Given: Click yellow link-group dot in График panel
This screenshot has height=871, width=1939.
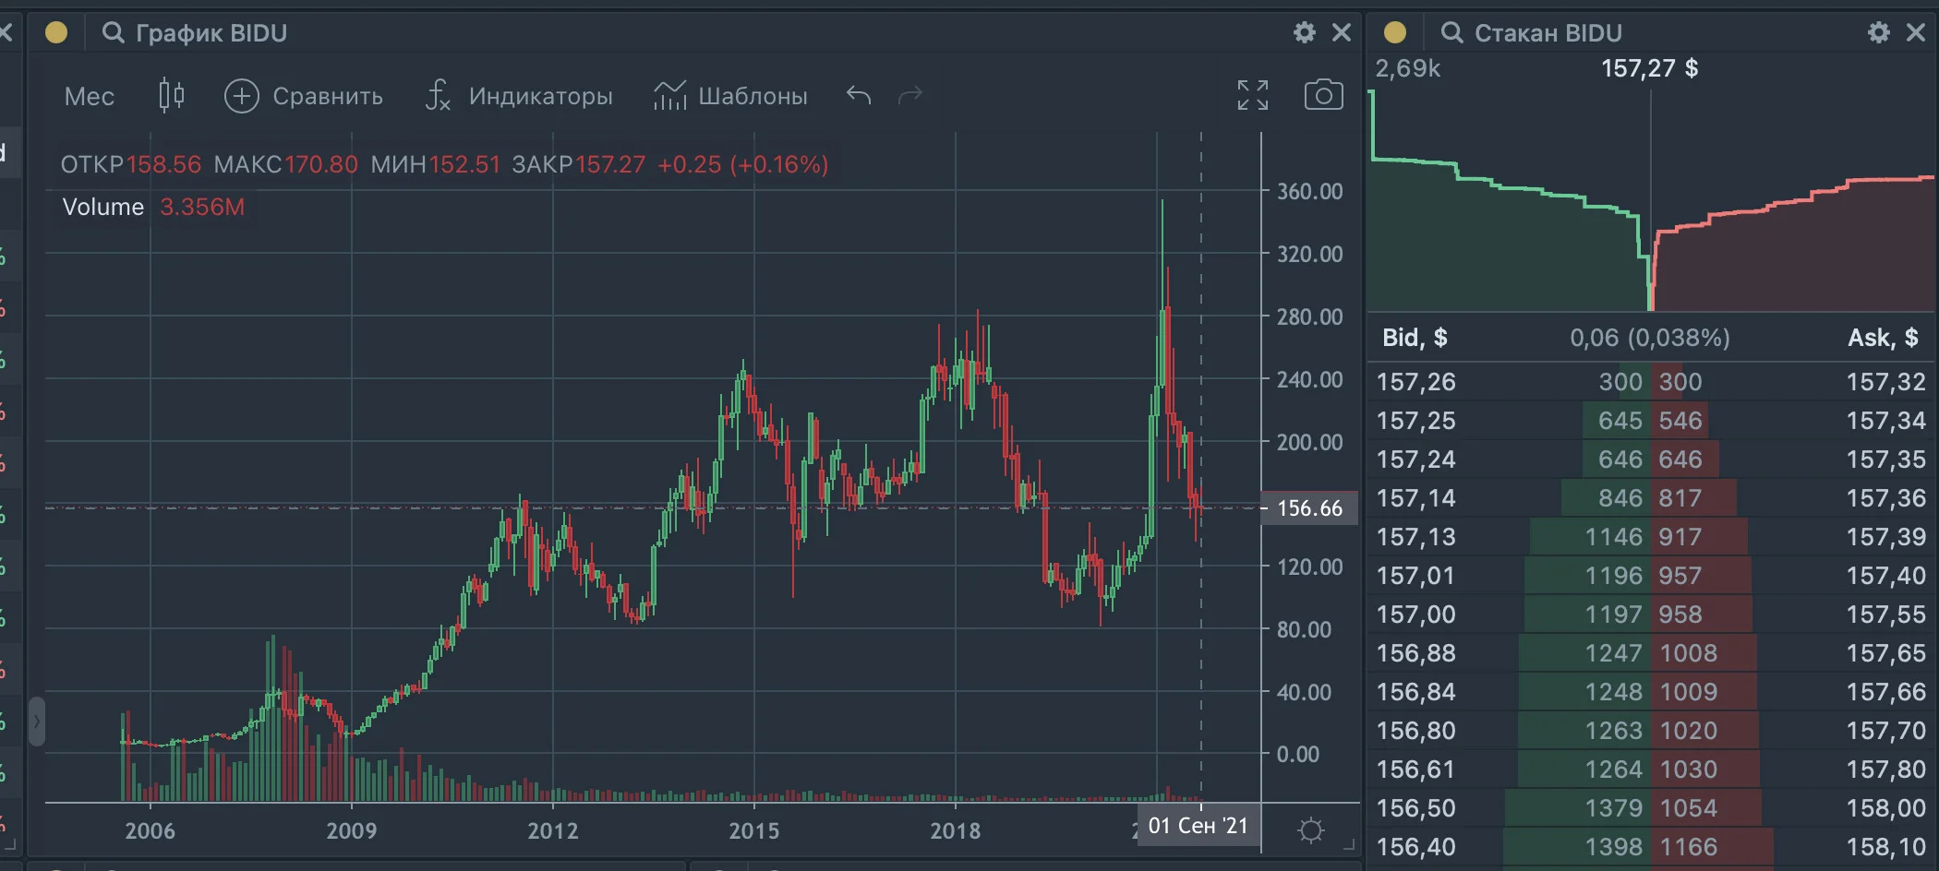Looking at the screenshot, I should (56, 33).
